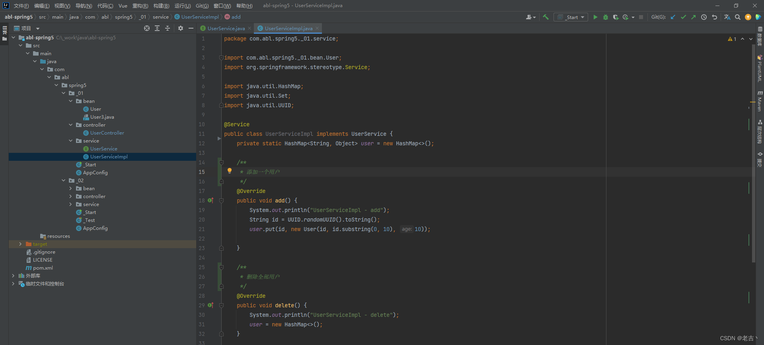
Task: Select .gitignore file in tree
Action: point(44,252)
